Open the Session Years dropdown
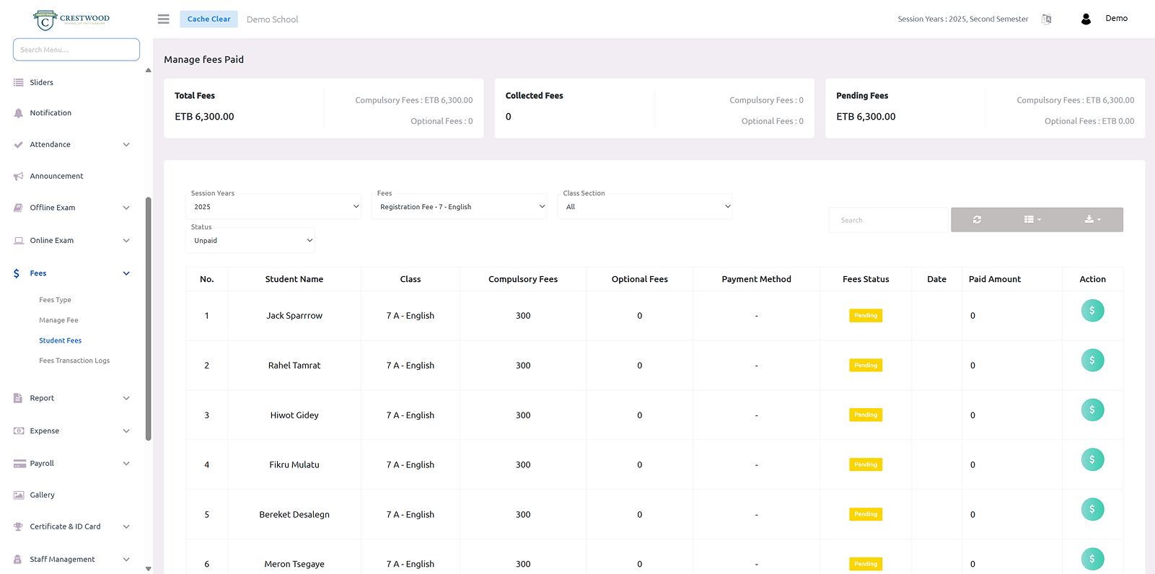This screenshot has height=574, width=1155. coord(273,207)
